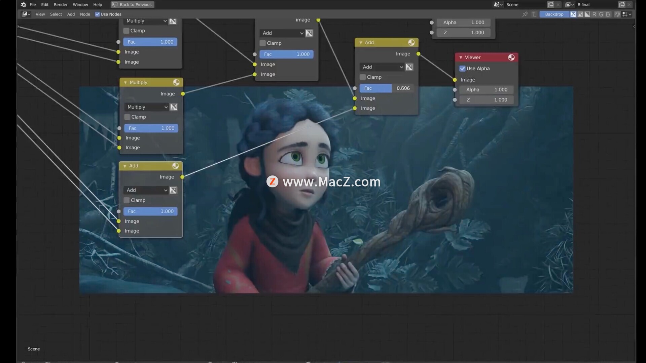
Task: Click the parent node tree arrow icon
Action: [534, 14]
